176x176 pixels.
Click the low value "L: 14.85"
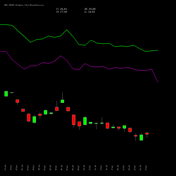pos(90,12)
